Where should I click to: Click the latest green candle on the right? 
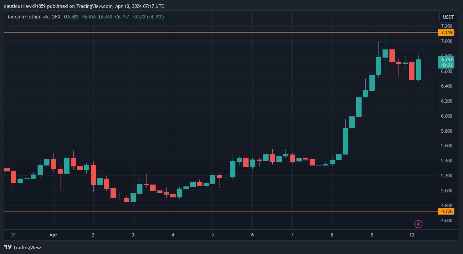click(418, 70)
